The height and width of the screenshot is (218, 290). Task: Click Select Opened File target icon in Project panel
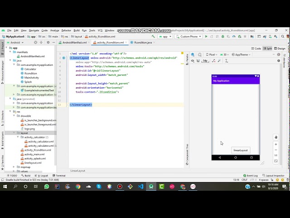point(35,42)
